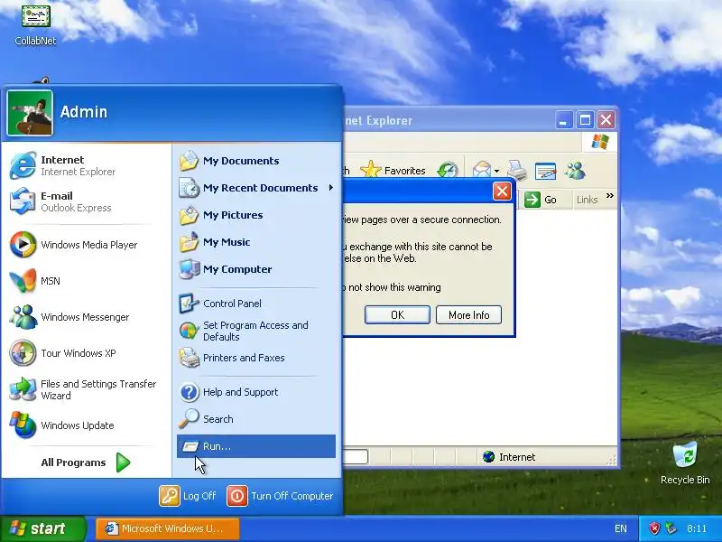The width and height of the screenshot is (722, 542).
Task: Select Run... in Start menu
Action: click(x=256, y=446)
